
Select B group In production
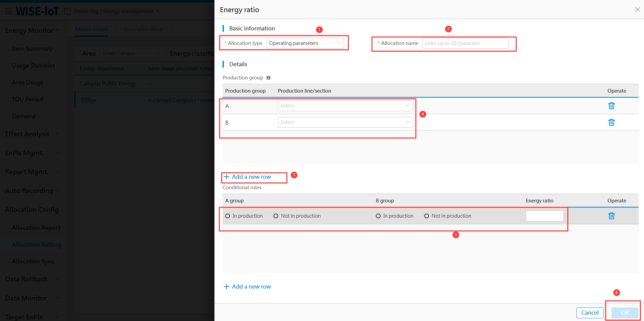tap(378, 216)
